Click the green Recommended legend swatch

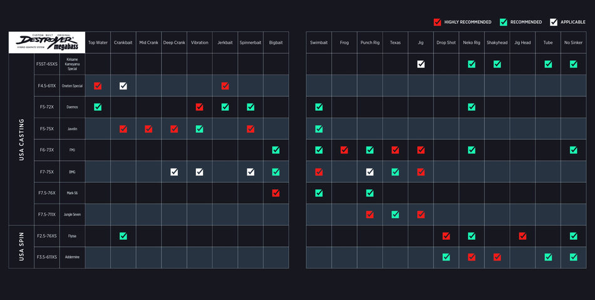[x=503, y=22]
